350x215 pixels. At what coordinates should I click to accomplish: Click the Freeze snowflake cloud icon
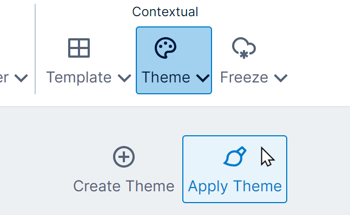(x=244, y=48)
